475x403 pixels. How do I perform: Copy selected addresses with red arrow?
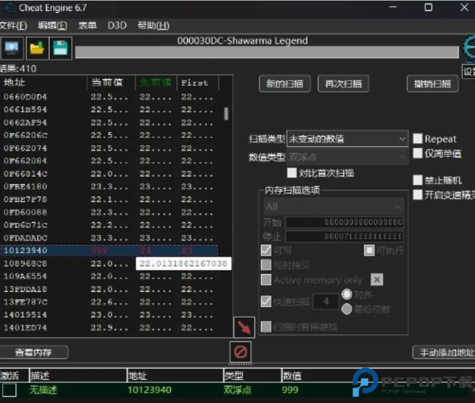pos(244,327)
